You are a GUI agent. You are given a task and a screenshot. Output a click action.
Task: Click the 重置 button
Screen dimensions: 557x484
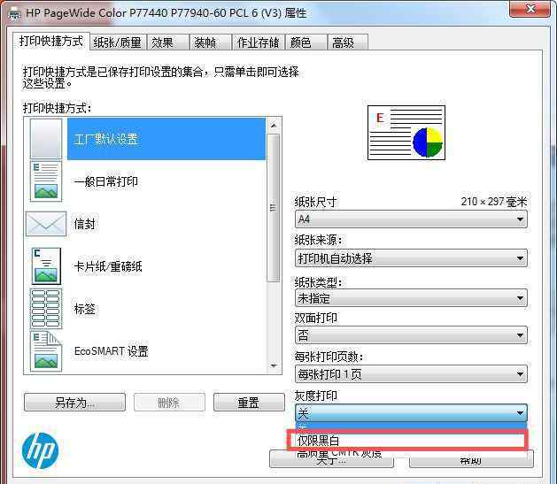[249, 403]
